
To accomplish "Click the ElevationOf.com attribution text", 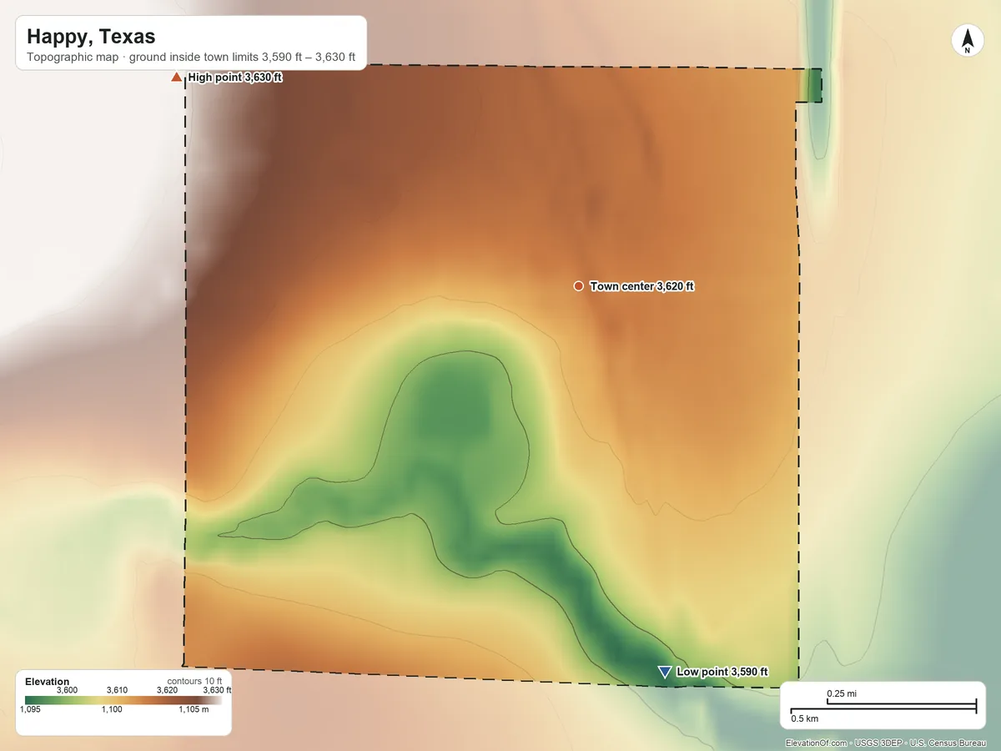I will pyautogui.click(x=886, y=743).
